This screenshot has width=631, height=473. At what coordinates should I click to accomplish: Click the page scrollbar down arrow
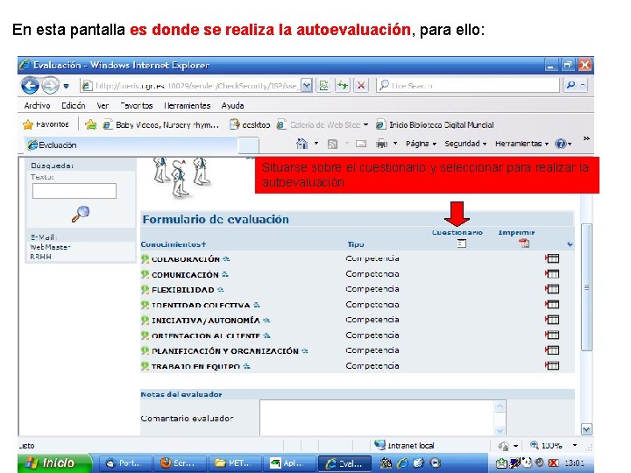pyautogui.click(x=586, y=429)
